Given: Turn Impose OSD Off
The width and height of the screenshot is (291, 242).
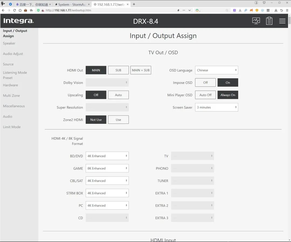Looking at the screenshot, I should 205,82.
